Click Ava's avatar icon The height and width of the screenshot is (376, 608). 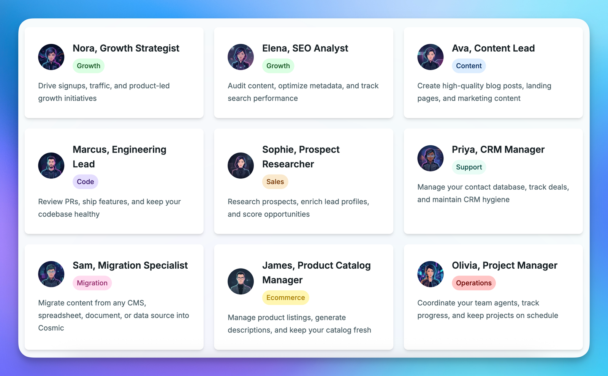pos(430,57)
